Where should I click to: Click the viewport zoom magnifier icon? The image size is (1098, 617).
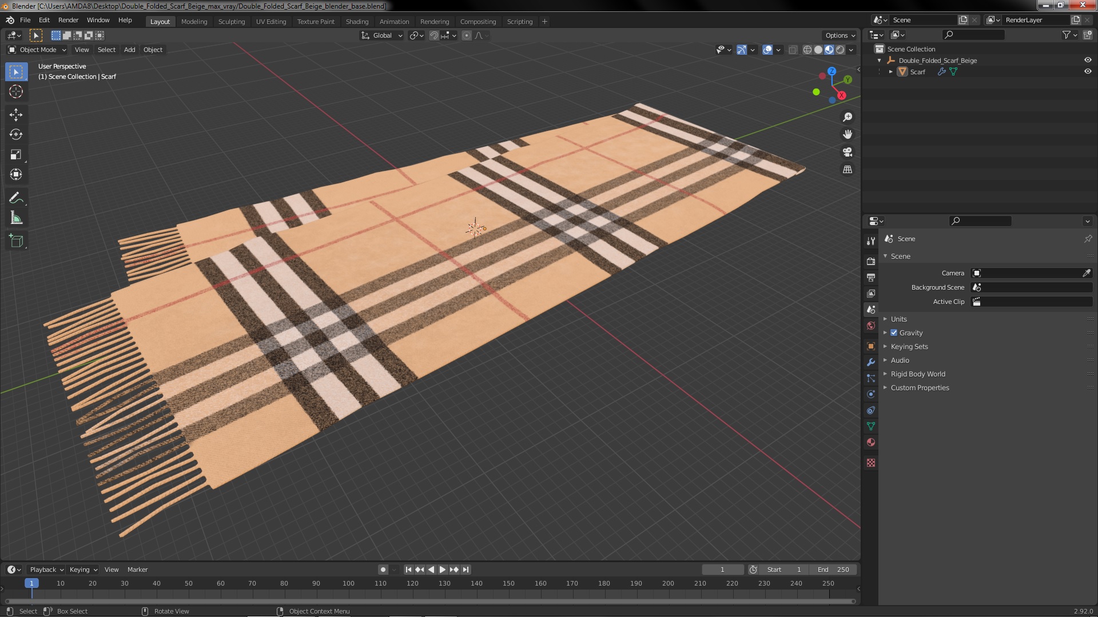[x=848, y=117]
